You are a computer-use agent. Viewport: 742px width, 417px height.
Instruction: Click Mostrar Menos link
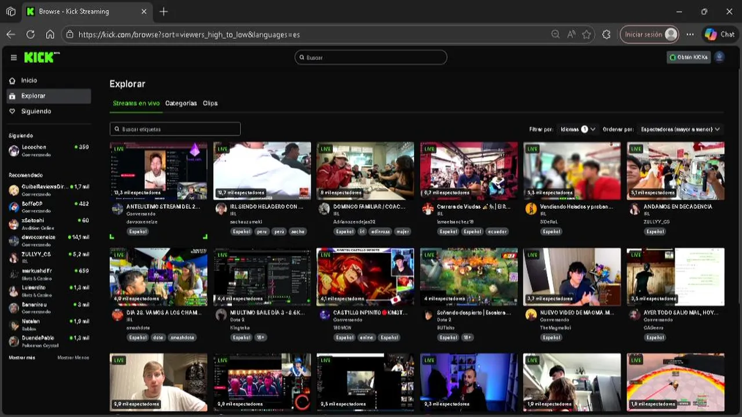coord(73,358)
